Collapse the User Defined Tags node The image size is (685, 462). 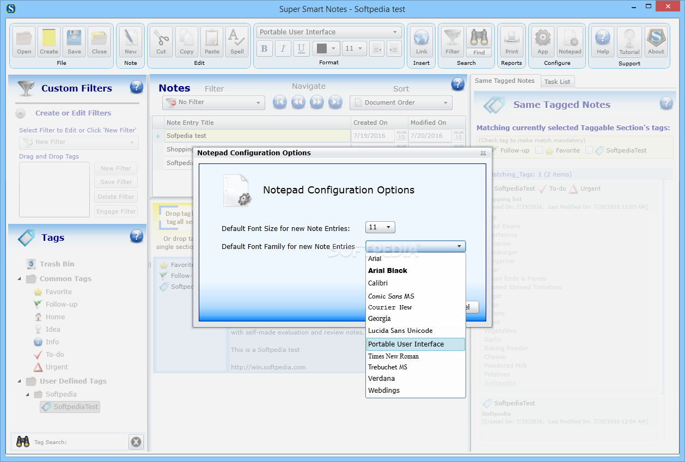20,381
